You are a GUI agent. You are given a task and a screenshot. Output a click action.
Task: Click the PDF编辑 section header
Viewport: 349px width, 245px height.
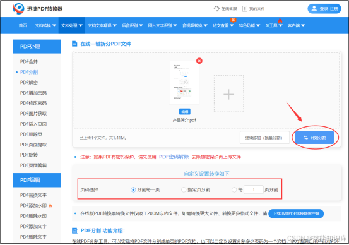(37, 180)
